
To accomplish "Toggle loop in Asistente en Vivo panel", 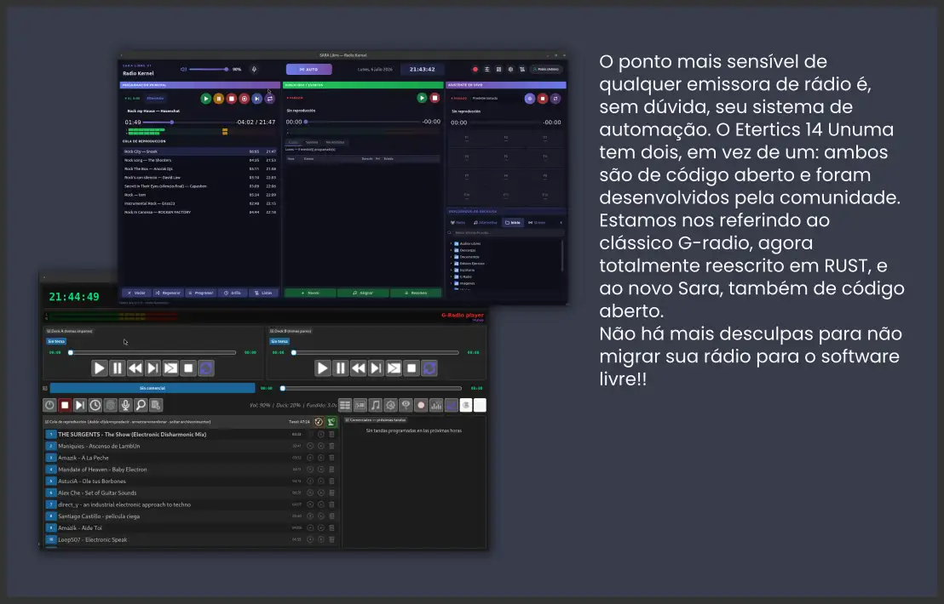I will click(x=555, y=98).
